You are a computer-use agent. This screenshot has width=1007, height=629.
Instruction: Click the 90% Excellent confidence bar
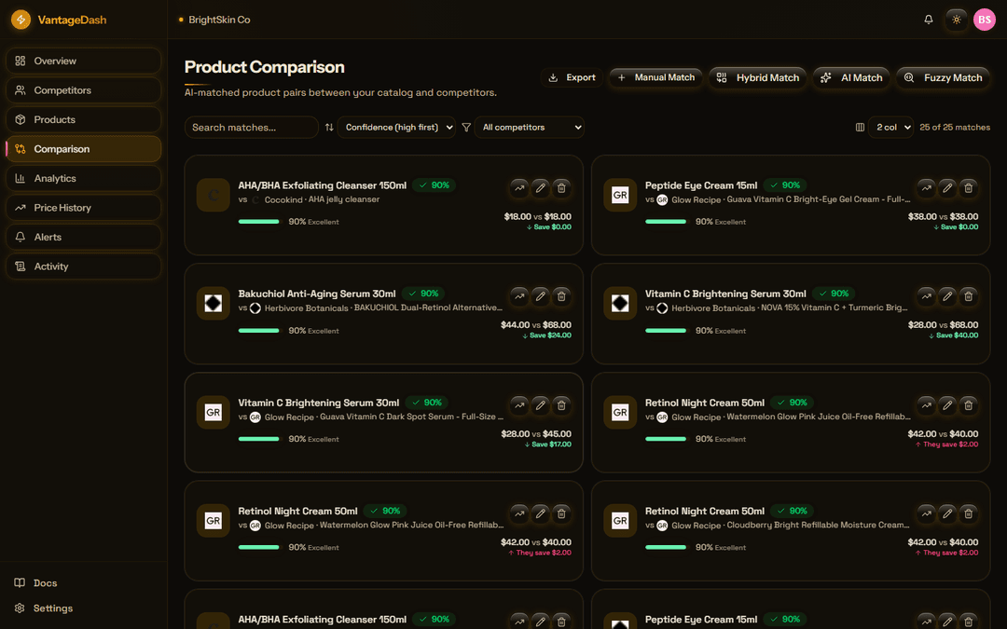tap(259, 222)
